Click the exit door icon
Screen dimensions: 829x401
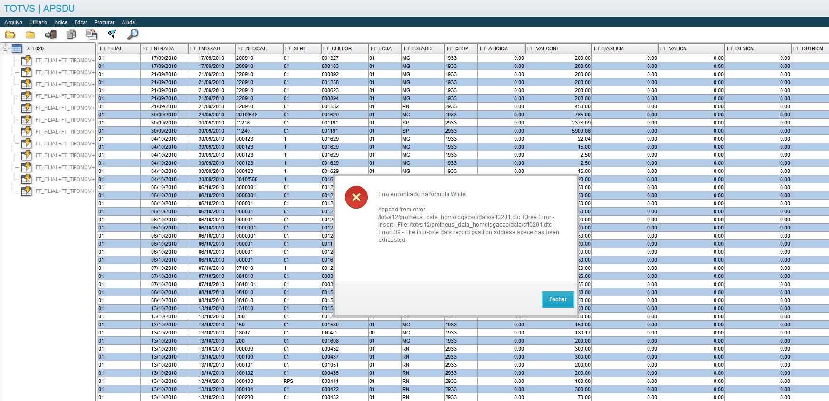[x=51, y=34]
